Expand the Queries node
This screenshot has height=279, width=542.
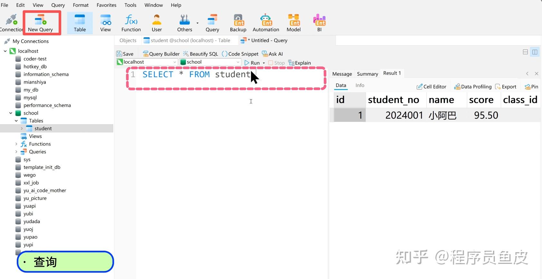16,152
